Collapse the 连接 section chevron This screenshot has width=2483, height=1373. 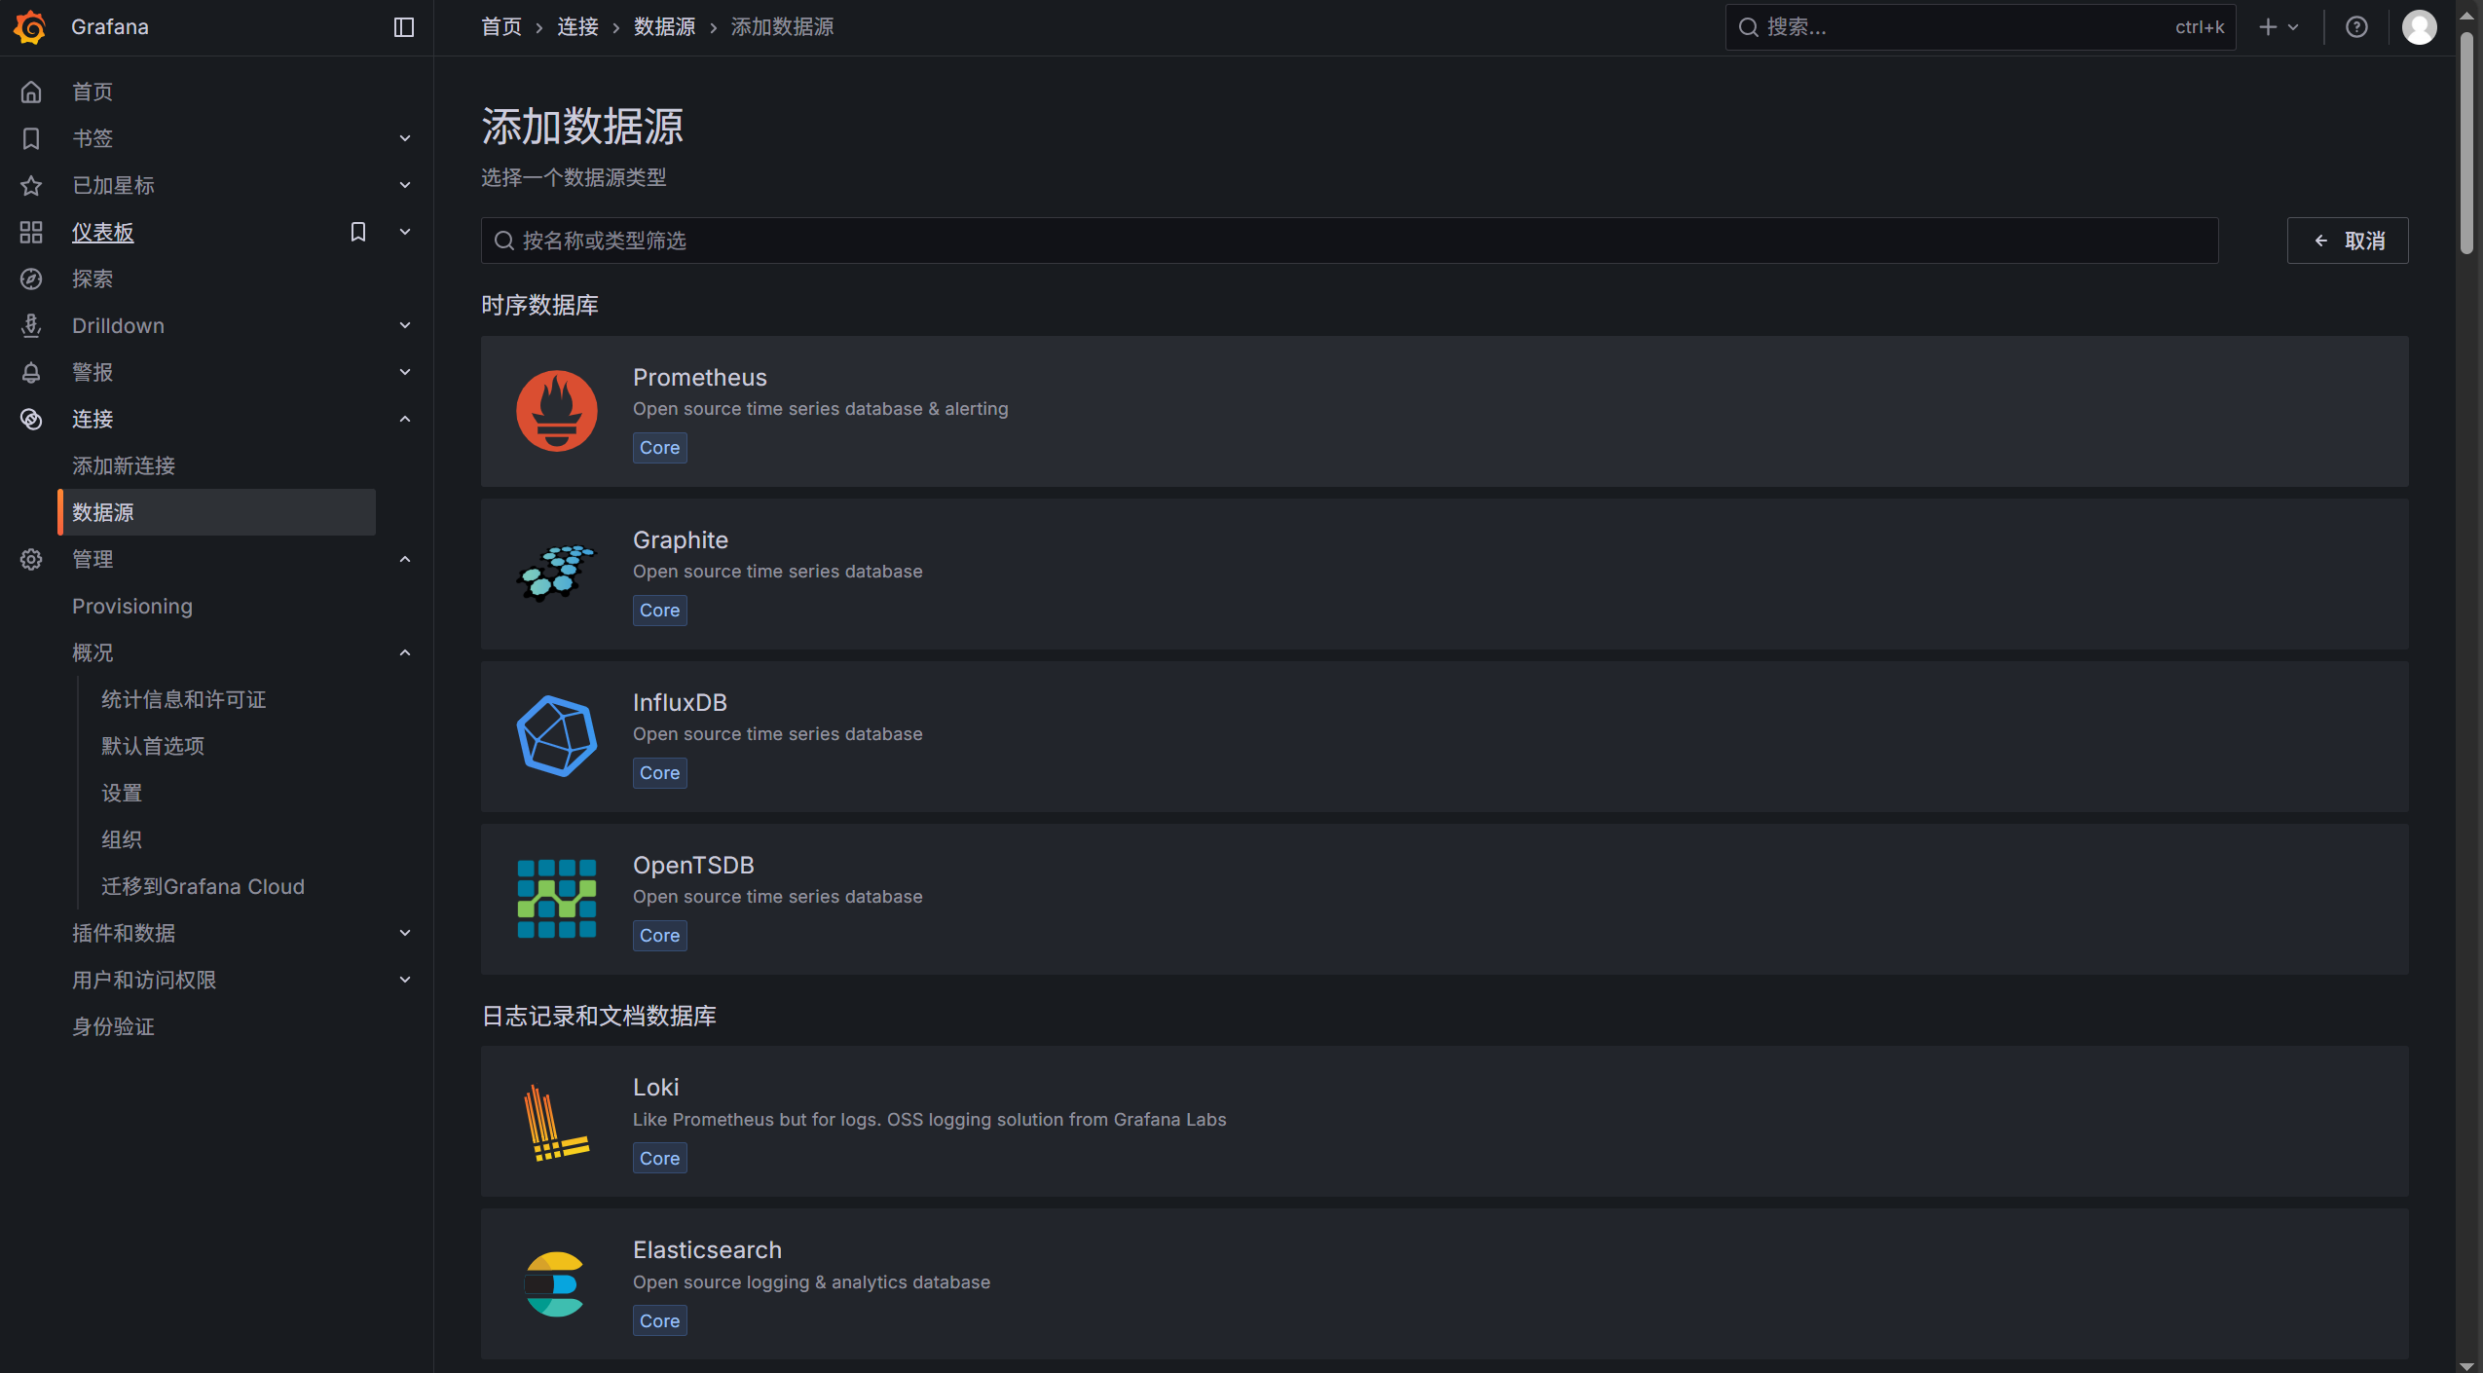(405, 419)
